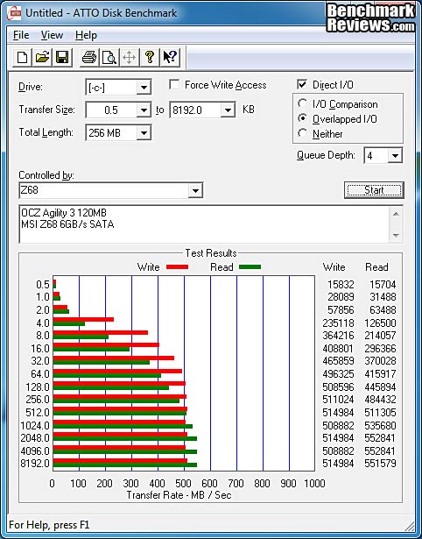Open the File menu
422x539 pixels.
(21, 35)
